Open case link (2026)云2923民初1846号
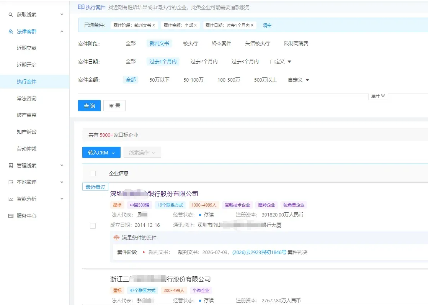This screenshot has height=305, width=428. (x=259, y=252)
